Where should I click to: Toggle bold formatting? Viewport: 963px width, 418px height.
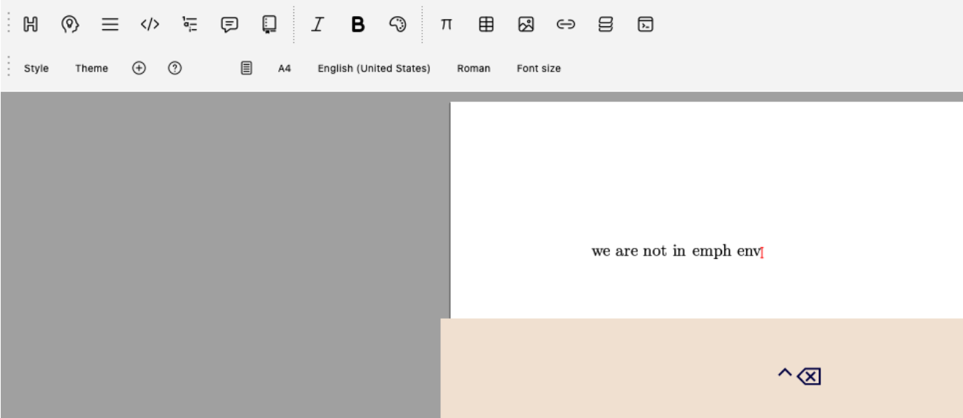(358, 25)
